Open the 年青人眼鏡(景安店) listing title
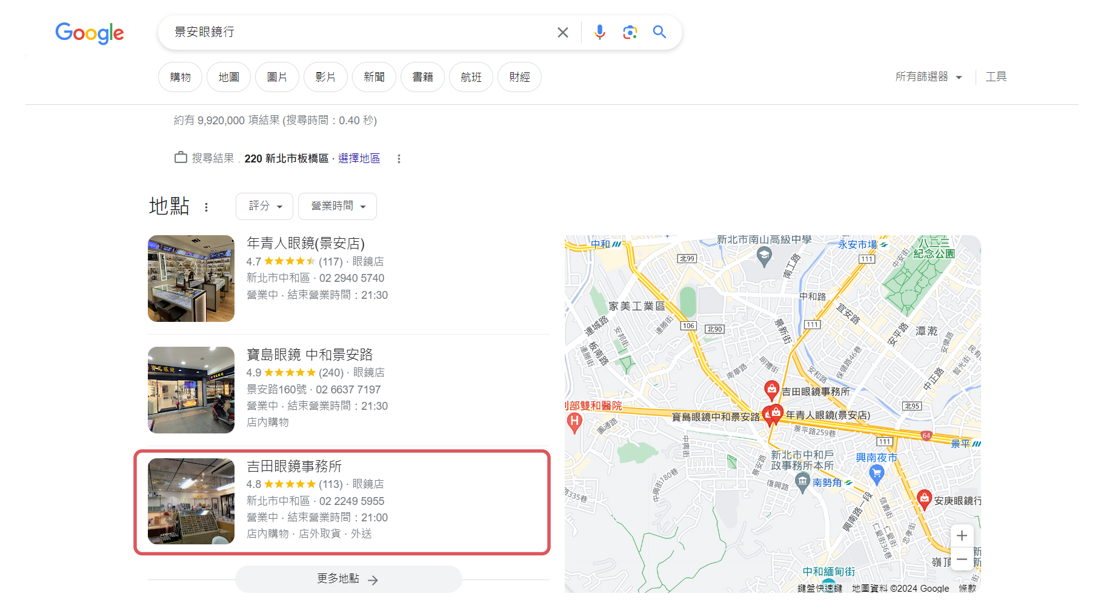This screenshot has height=608, width=1098. point(306,243)
